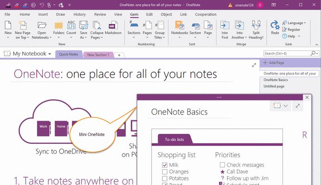Click the ribbon display options icon

[274, 5]
